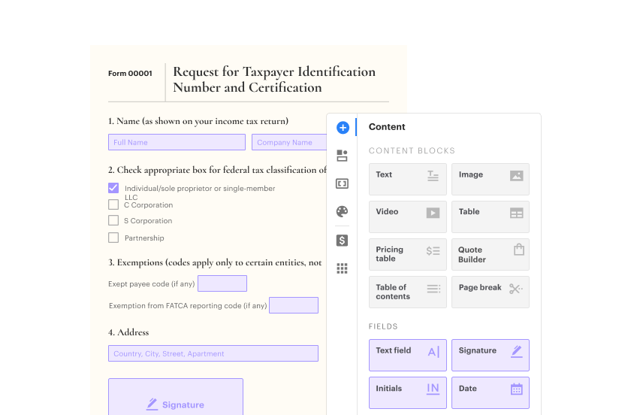631x415 pixels.
Task: Select the Initials field type
Action: (x=408, y=393)
